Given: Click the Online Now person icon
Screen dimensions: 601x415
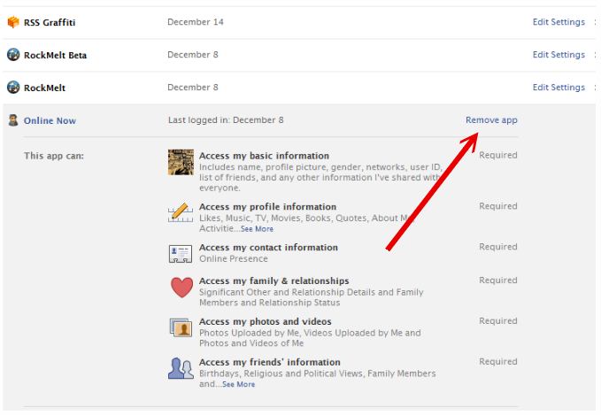Looking at the screenshot, I should [13, 120].
